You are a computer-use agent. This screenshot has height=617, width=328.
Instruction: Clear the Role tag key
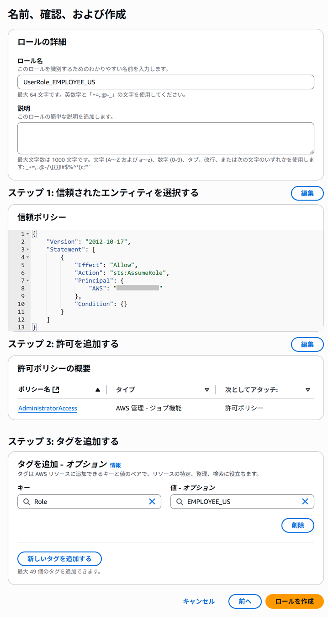[x=152, y=502]
